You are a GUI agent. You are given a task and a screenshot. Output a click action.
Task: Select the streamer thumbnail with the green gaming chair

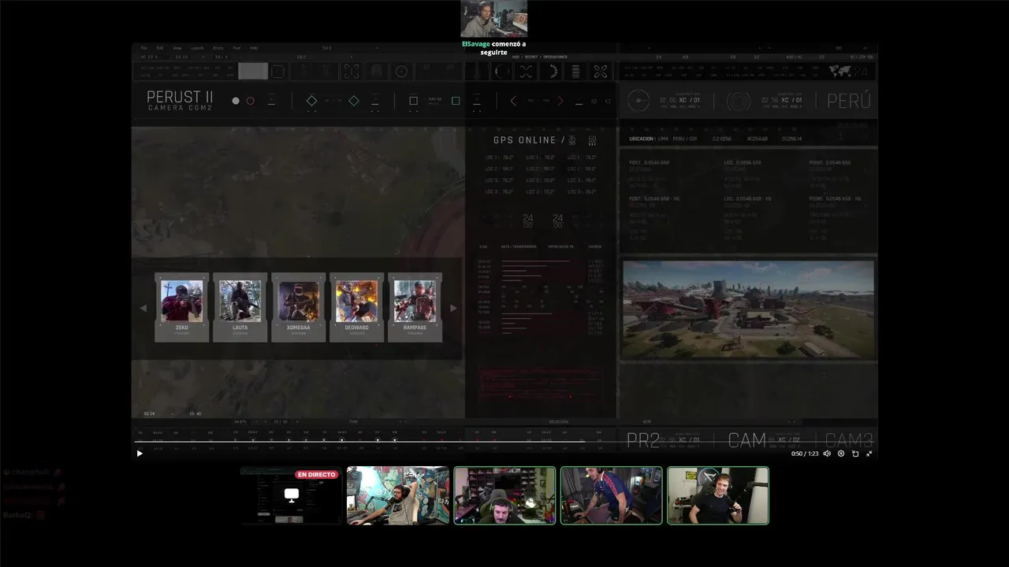(x=504, y=495)
